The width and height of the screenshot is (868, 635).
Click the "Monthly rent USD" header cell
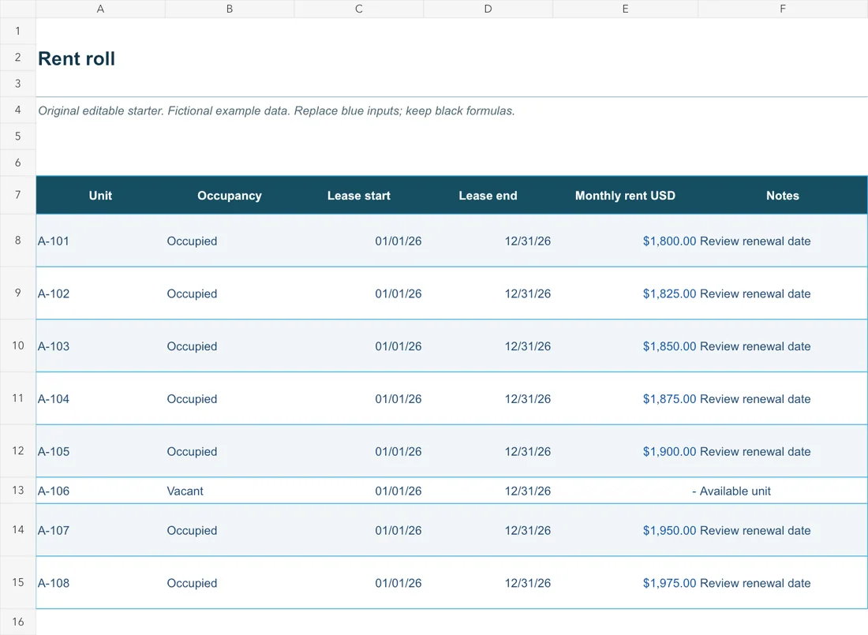coord(625,196)
